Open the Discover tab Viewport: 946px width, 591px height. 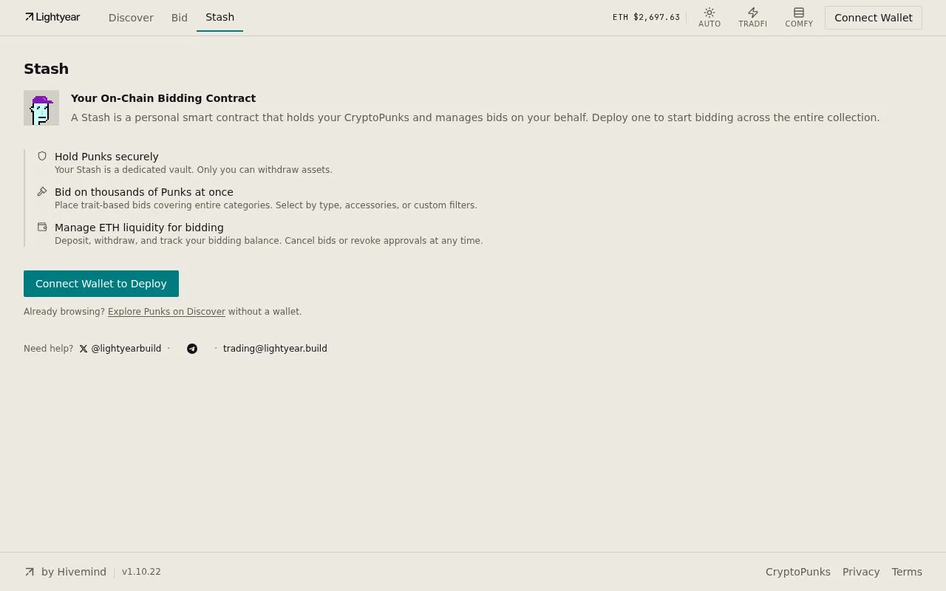pyautogui.click(x=131, y=18)
